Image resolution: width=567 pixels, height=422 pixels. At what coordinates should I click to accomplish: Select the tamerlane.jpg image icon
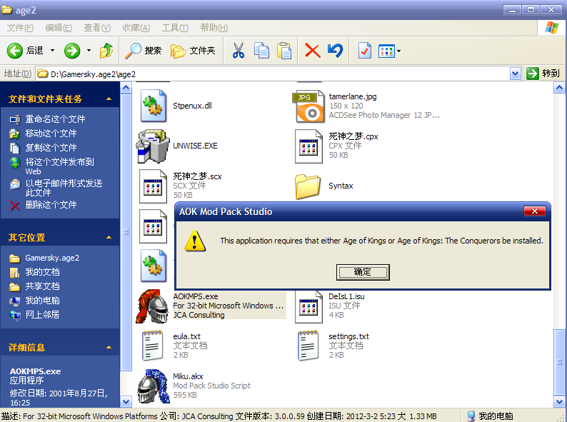[x=308, y=106]
